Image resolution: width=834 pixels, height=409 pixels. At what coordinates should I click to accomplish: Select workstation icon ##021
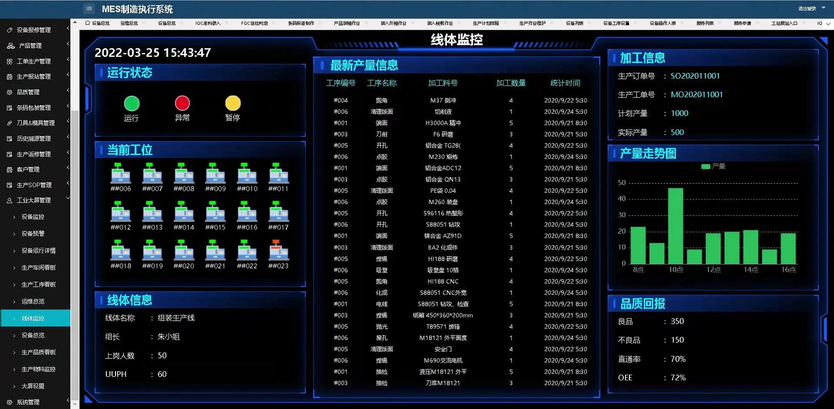click(216, 250)
